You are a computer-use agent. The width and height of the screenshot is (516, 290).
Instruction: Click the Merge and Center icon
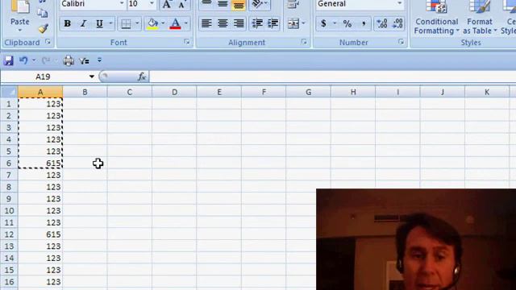tap(293, 23)
